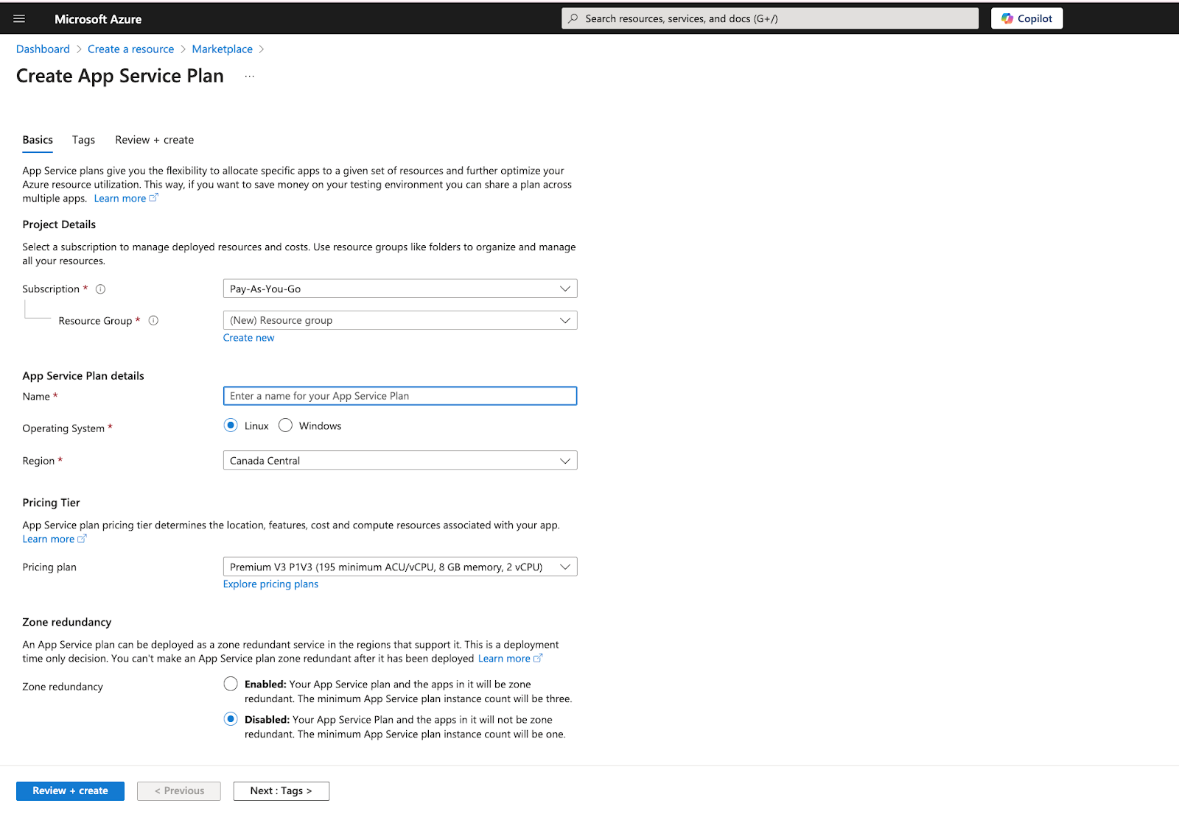This screenshot has height=817, width=1179.
Task: Switch to the Basics tab
Action: click(x=38, y=140)
